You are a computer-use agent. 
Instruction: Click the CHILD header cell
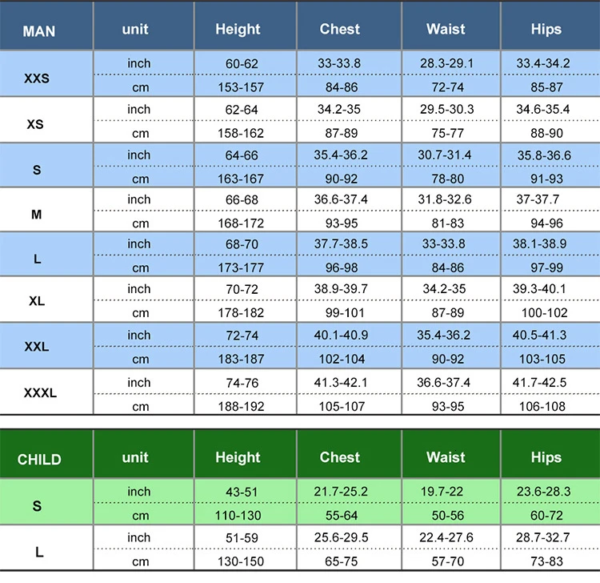click(x=39, y=460)
